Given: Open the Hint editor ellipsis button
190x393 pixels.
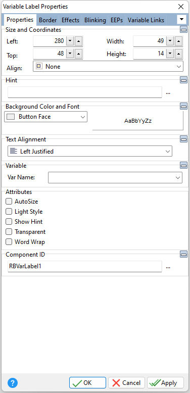Looking at the screenshot, I should pos(168,93).
